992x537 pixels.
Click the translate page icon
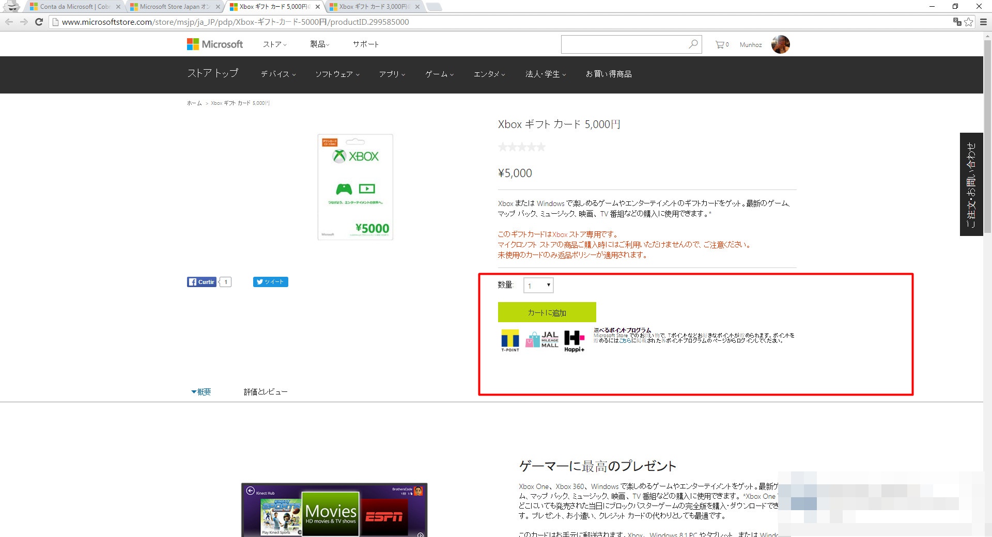coord(957,22)
